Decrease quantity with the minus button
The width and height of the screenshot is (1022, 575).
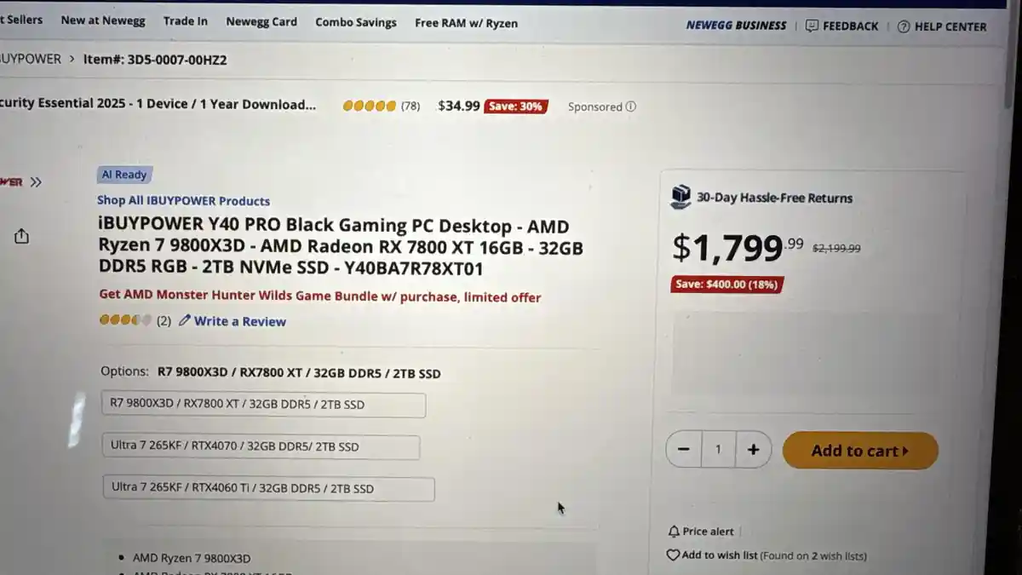click(684, 450)
